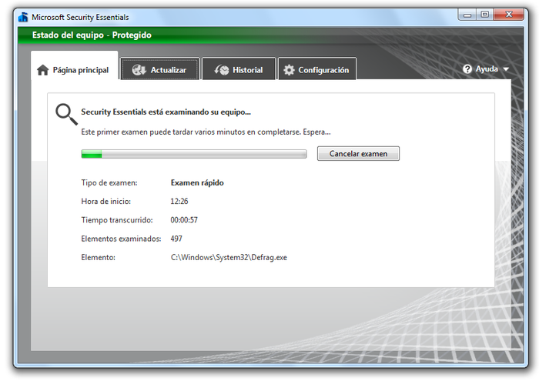Click the home icon on Página principal

click(x=43, y=70)
